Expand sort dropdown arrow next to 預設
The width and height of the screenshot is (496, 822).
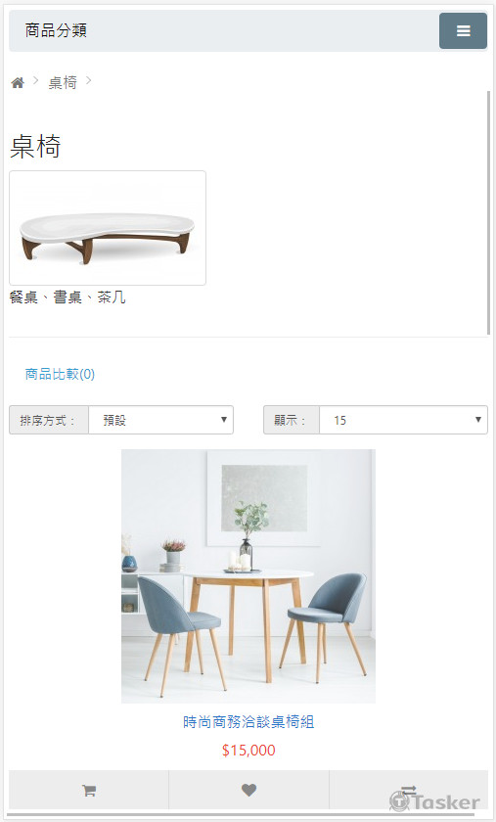pyautogui.click(x=224, y=420)
